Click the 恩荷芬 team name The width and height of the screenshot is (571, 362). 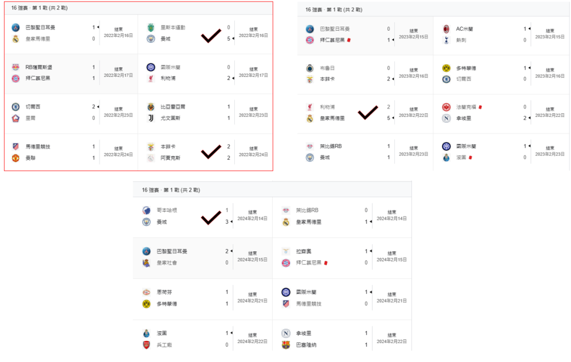coord(163,292)
